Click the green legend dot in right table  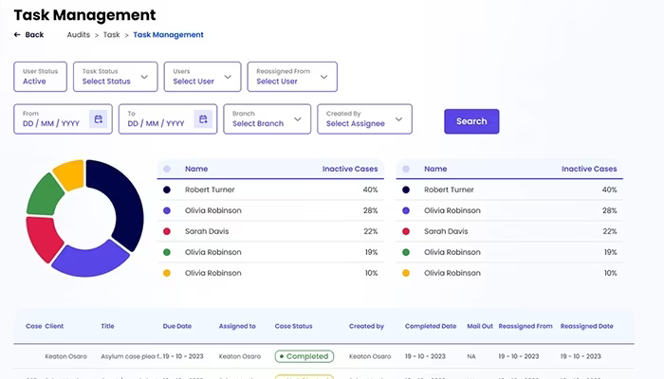406,252
